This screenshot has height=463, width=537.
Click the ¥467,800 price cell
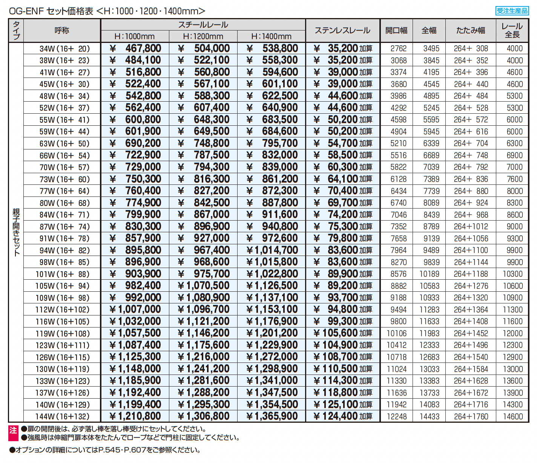(x=135, y=49)
